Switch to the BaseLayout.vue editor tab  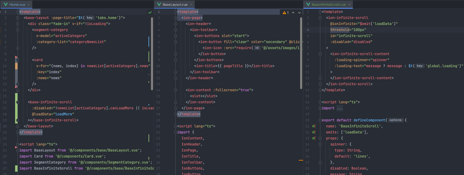[174, 5]
